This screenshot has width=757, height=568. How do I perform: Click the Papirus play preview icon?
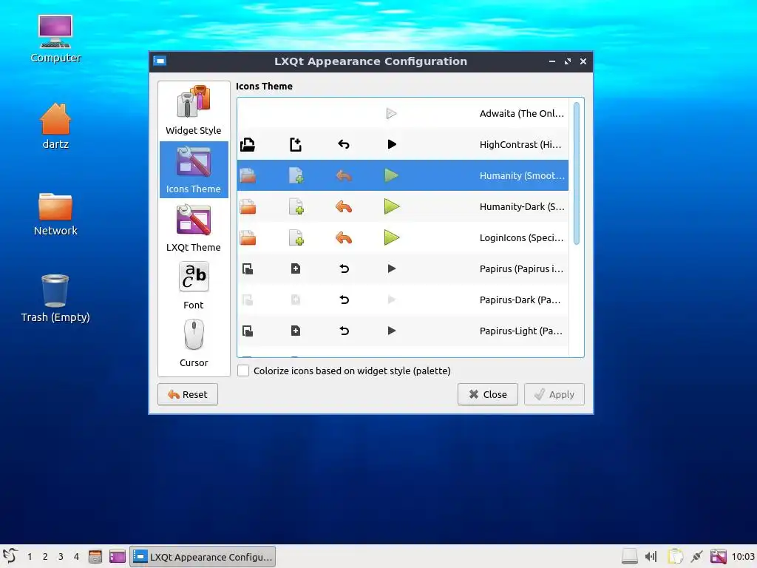tap(392, 268)
